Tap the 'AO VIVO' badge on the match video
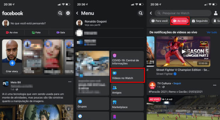Viewport: 220px width, 120px height. [x=155, y=99]
